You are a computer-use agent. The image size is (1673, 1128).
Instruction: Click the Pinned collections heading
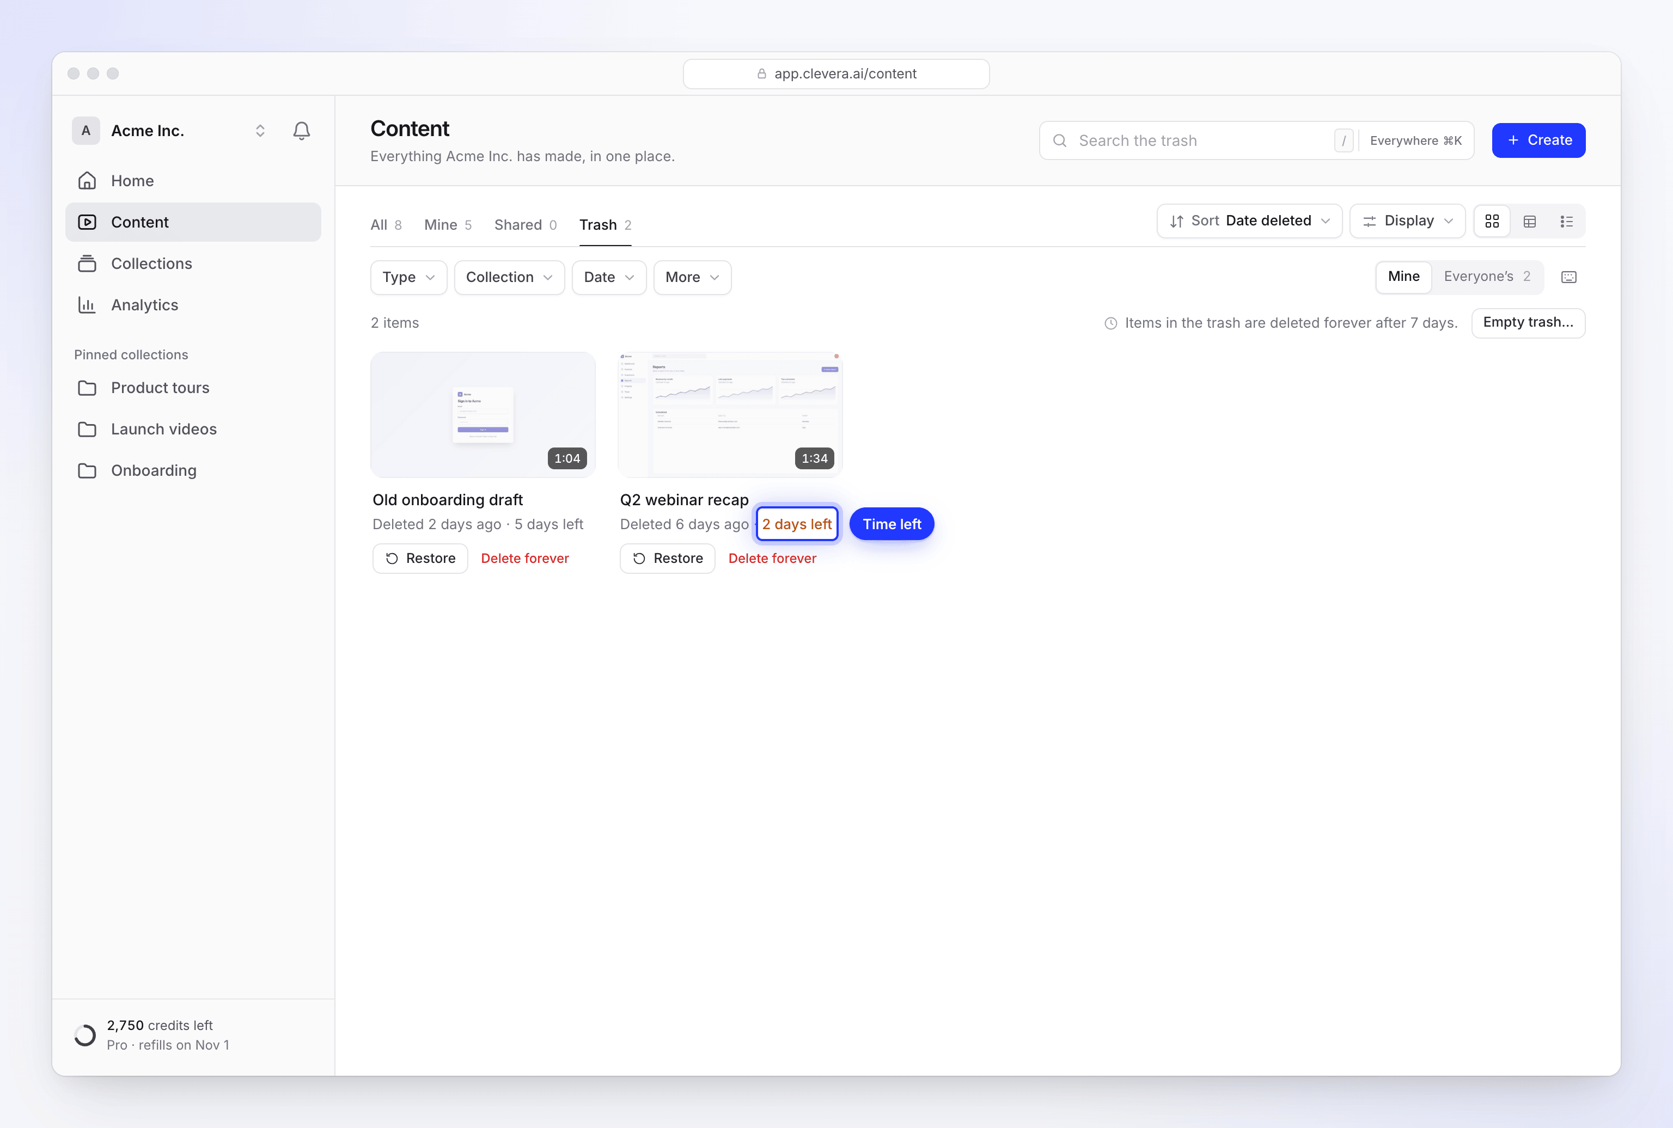pyautogui.click(x=131, y=354)
